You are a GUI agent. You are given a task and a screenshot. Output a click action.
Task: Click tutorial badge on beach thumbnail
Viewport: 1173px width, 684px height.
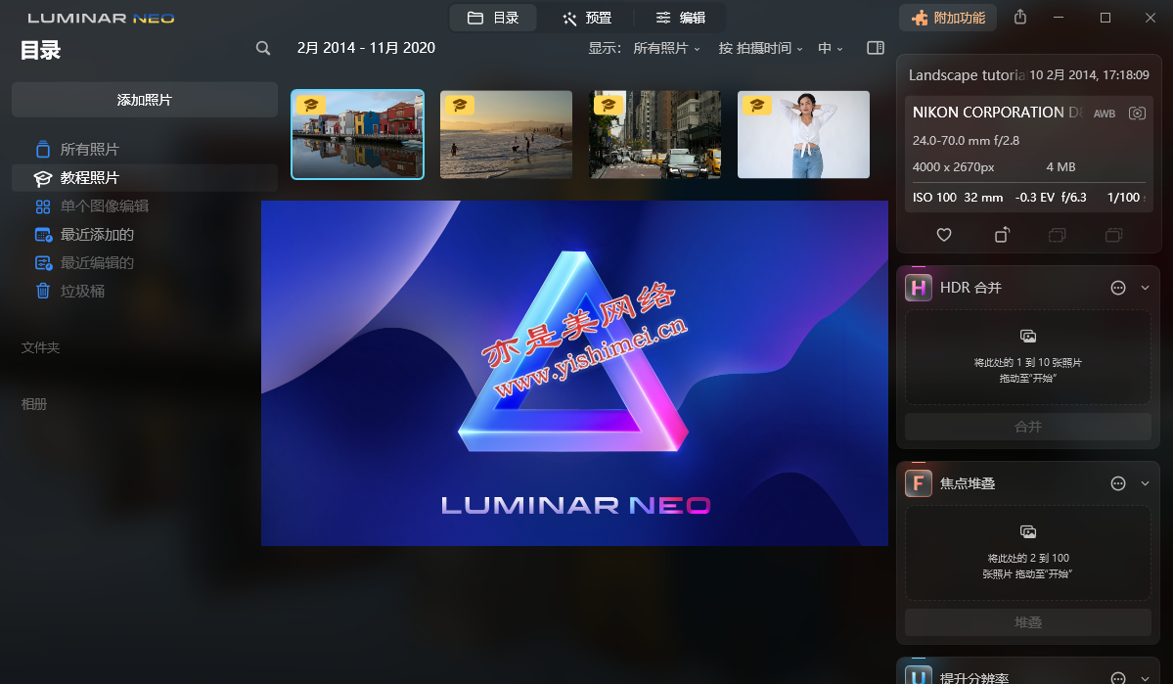tap(460, 105)
